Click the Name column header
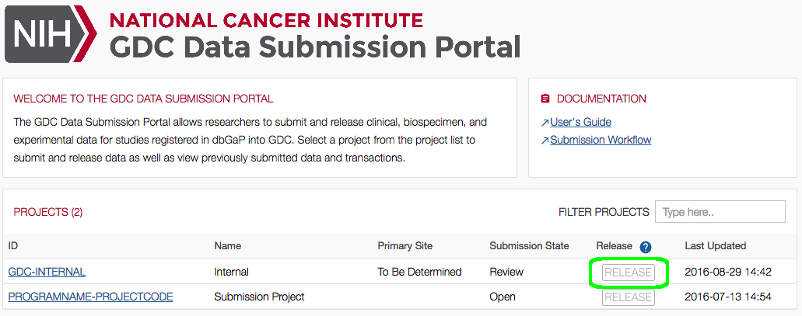The image size is (802, 316). (x=227, y=246)
